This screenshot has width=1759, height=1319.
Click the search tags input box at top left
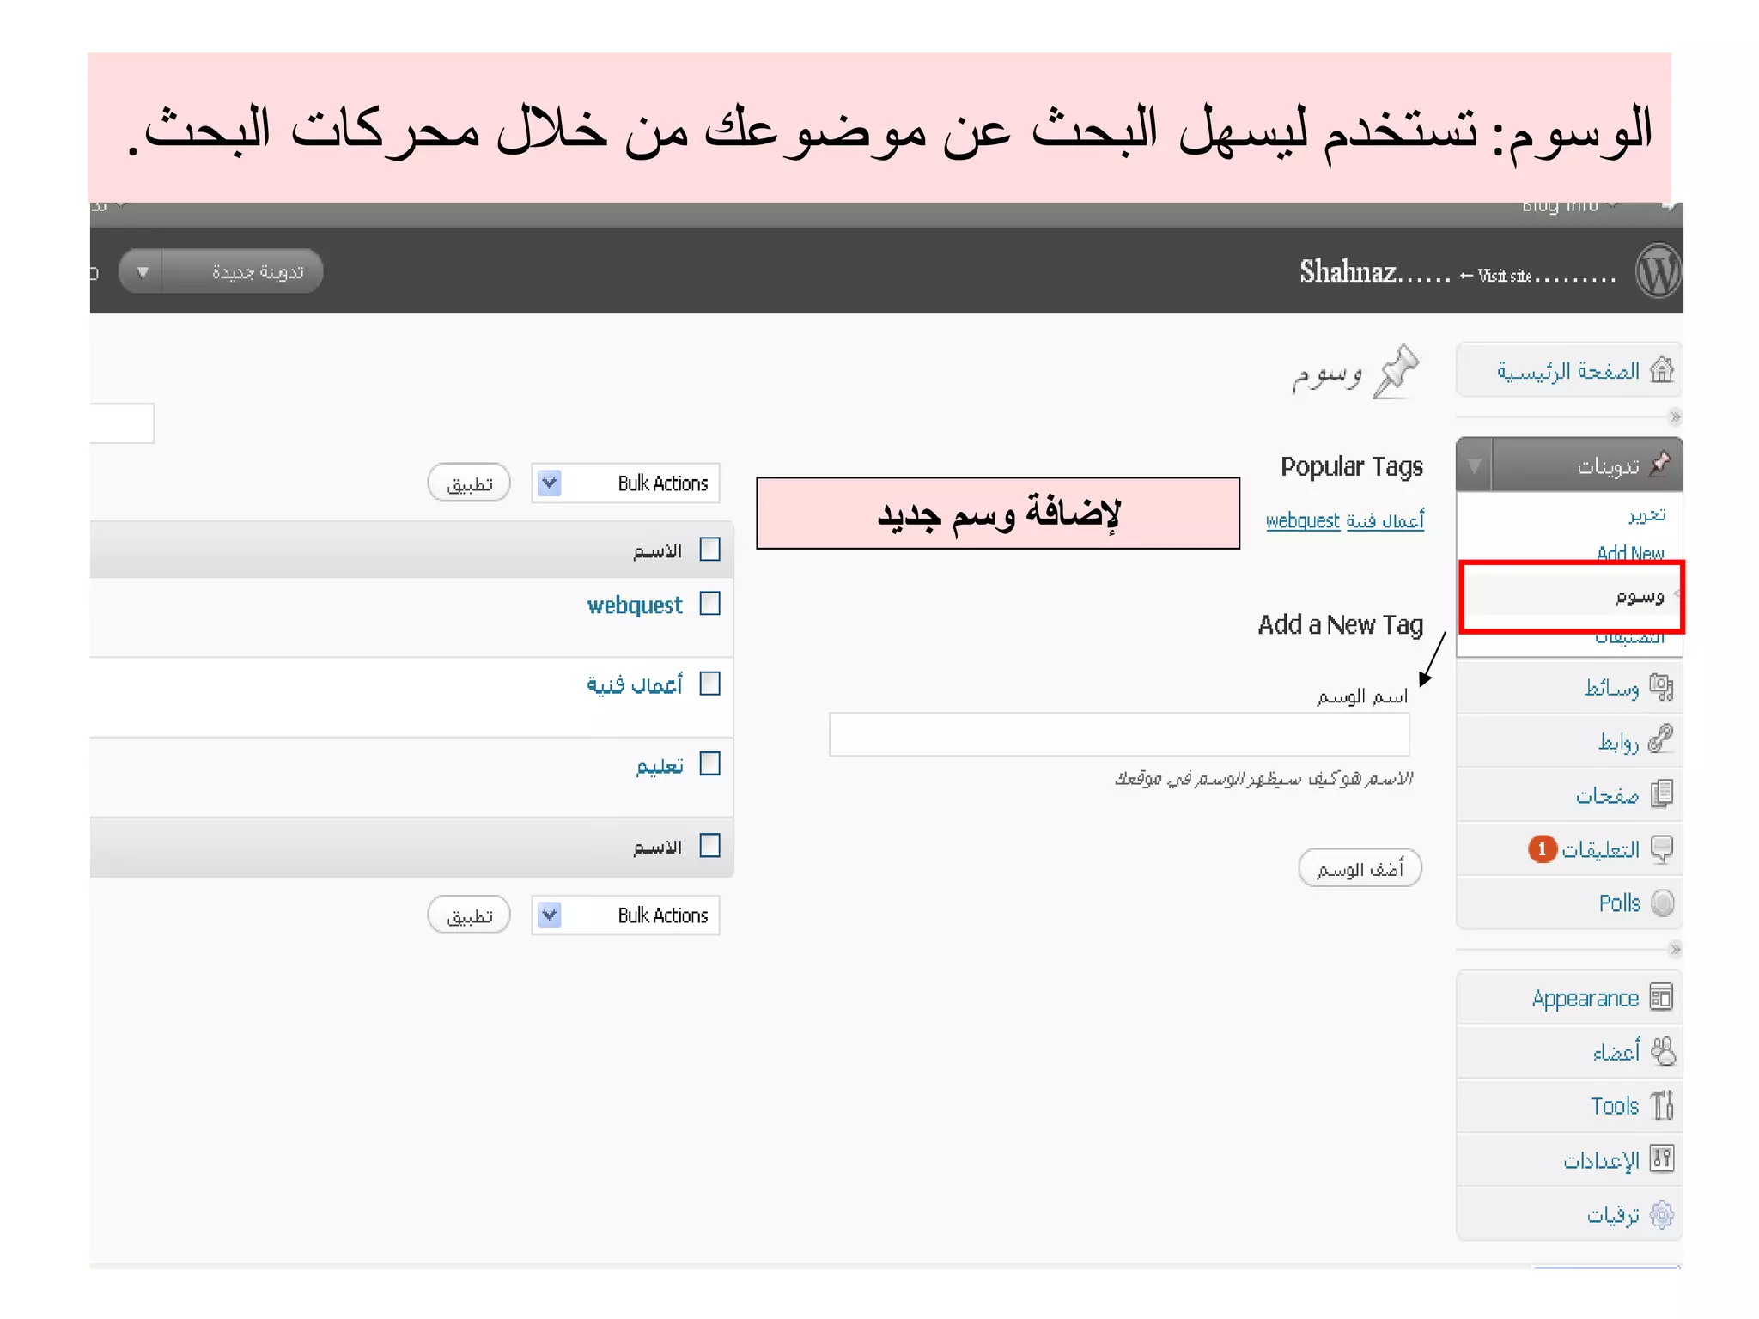pos(121,423)
